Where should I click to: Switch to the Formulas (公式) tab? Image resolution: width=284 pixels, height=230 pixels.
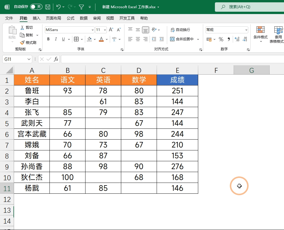71,18
